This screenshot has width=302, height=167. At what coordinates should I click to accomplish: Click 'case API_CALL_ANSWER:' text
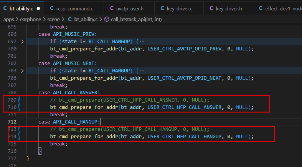tap(69, 93)
